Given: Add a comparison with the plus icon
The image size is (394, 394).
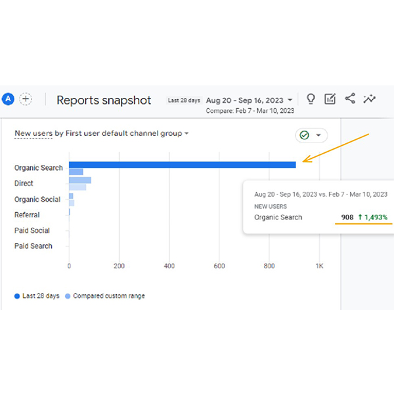Looking at the screenshot, I should click(26, 99).
